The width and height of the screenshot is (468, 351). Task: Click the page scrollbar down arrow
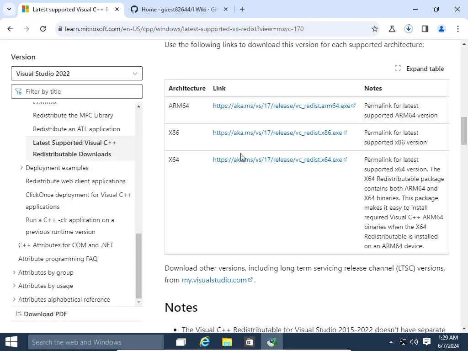pos(464,329)
